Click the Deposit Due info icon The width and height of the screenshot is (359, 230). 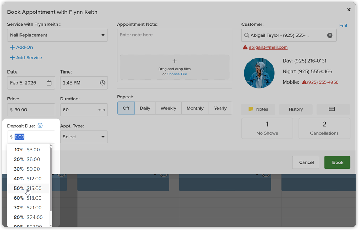[40, 126]
